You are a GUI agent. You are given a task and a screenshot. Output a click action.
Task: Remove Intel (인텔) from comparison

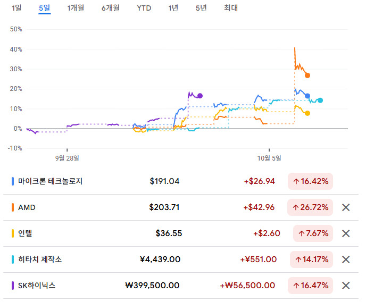pyautogui.click(x=346, y=233)
